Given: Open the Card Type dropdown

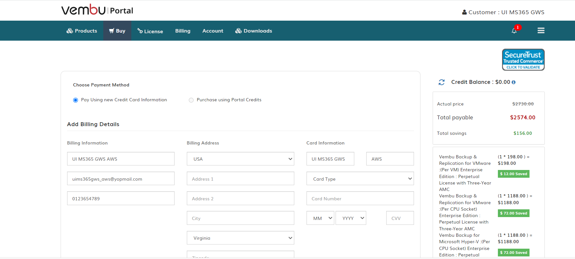Looking at the screenshot, I should coord(360,179).
